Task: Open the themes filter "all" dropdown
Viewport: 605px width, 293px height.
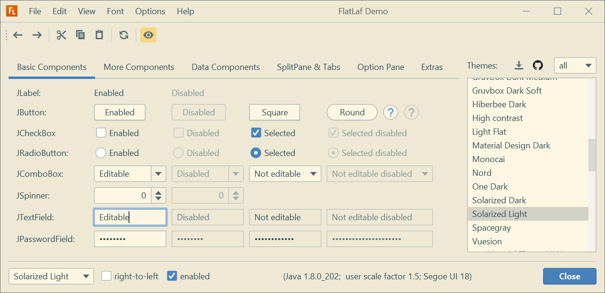Action: pos(575,66)
